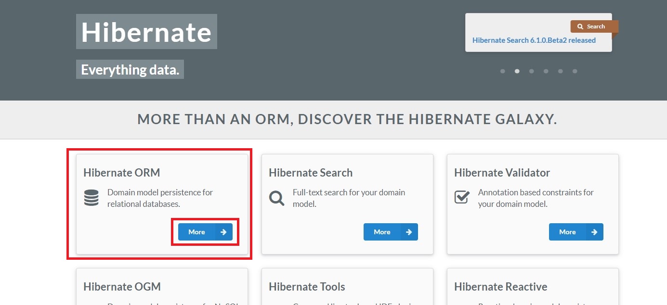The width and height of the screenshot is (667, 305).
Task: Click the Hibernate OGM card title
Action: [122, 287]
